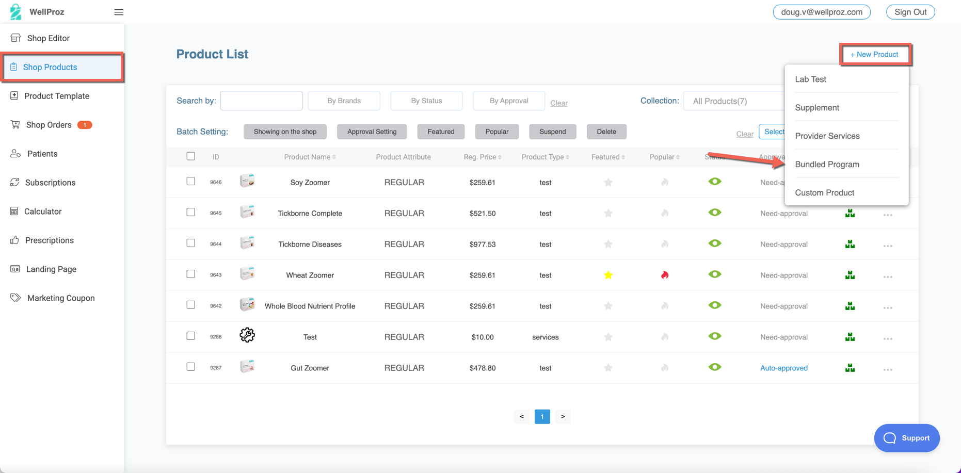
Task: Open Shop Editor in sidebar
Action: (x=48, y=38)
